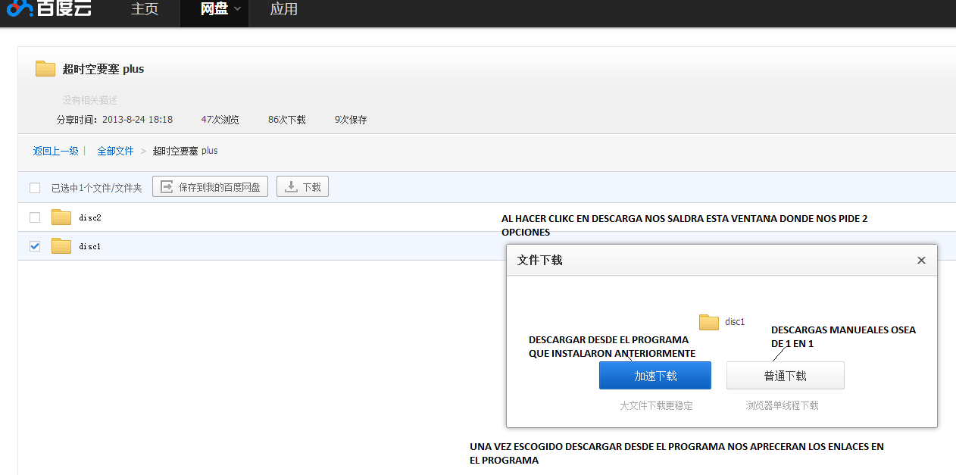
Task: Open the 主页 tab
Action: pos(145,10)
